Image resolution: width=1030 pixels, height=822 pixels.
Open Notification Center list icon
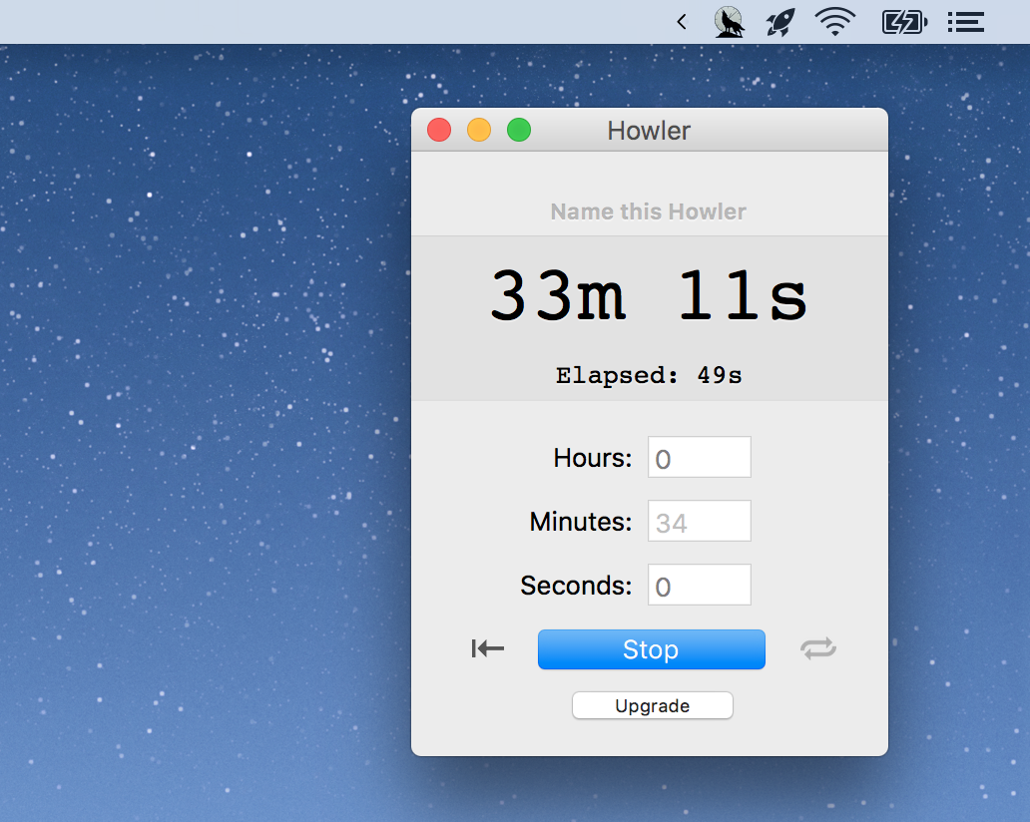tap(966, 22)
